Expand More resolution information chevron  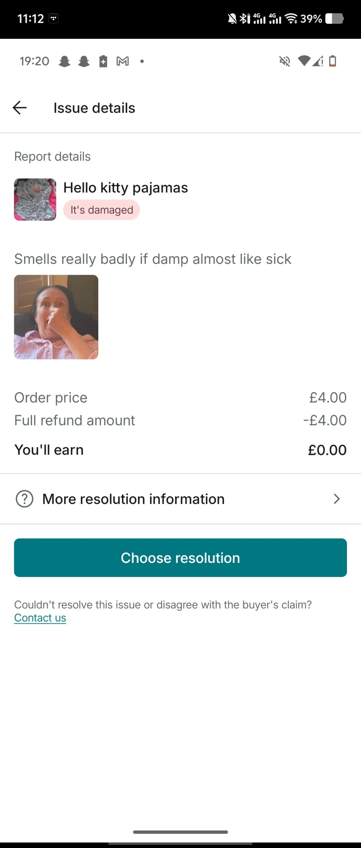336,499
